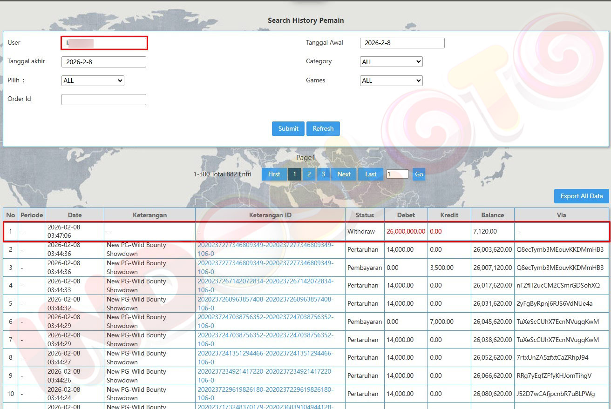611x409 pixels.
Task: Click the page number input box
Action: [397, 174]
